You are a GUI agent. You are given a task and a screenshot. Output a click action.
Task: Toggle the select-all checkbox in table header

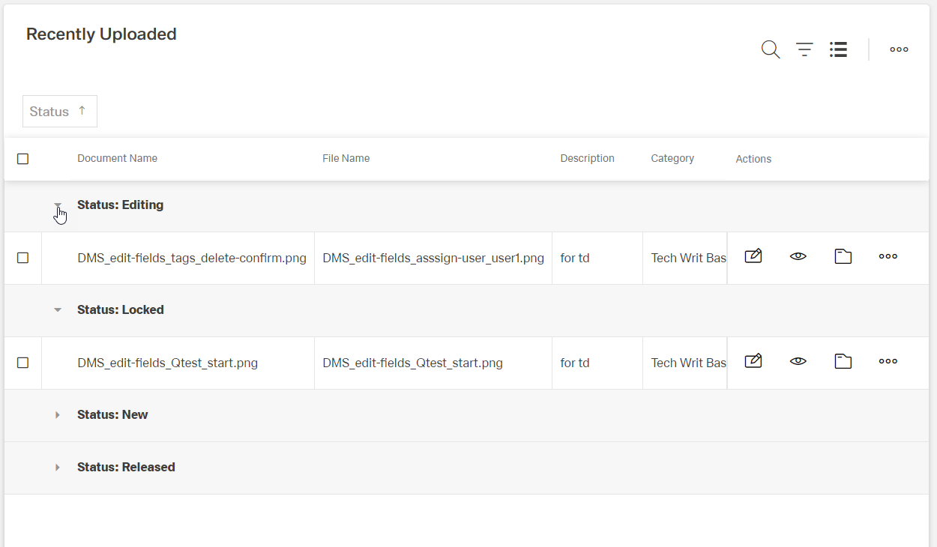click(22, 159)
